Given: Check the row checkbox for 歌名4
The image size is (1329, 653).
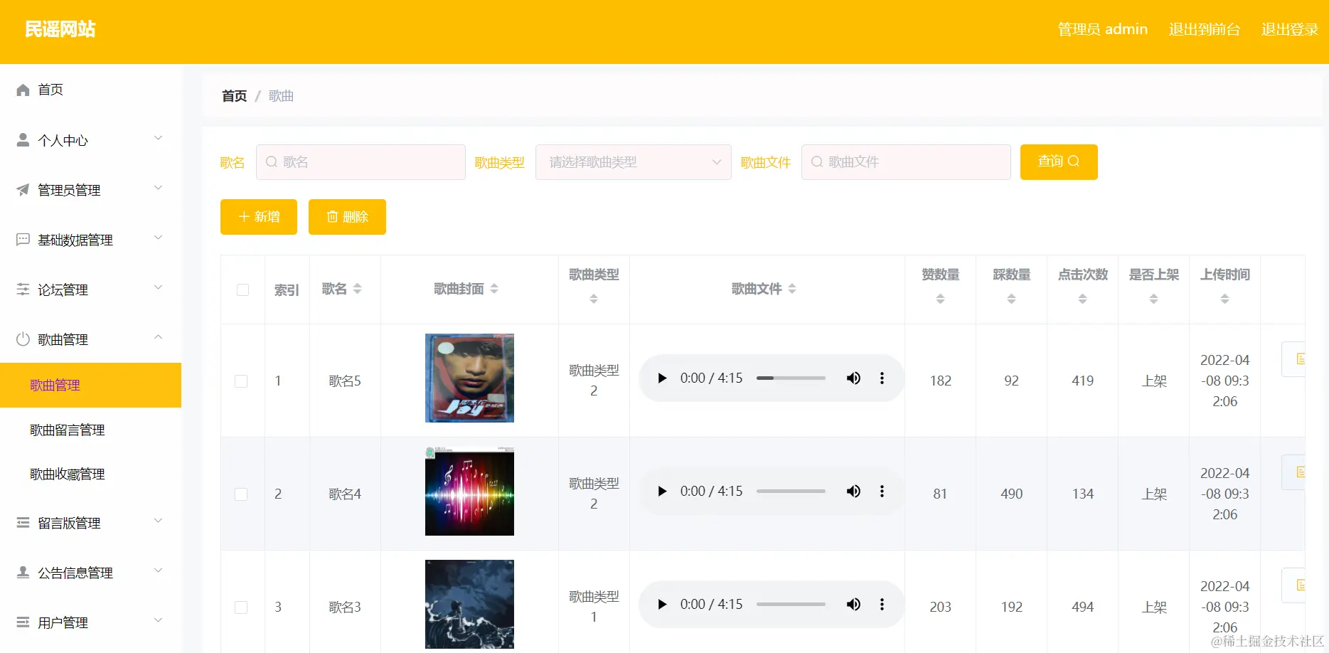Looking at the screenshot, I should (241, 494).
